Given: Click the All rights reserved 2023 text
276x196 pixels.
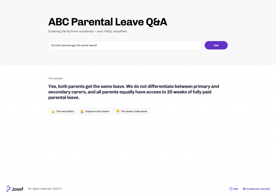Looking at the screenshot, I should (x=45, y=189).
